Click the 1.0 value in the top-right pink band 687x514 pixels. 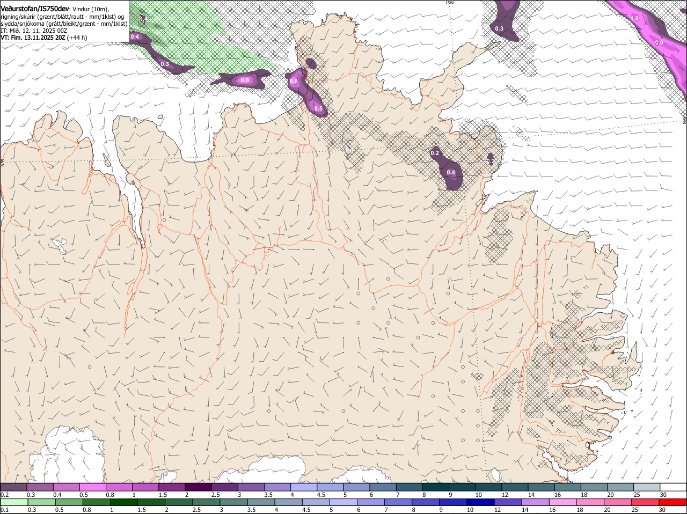(634, 18)
